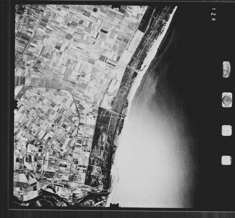Select the square clock instrument with hands
Screen dimensions: 235x218
coord(227,130)
